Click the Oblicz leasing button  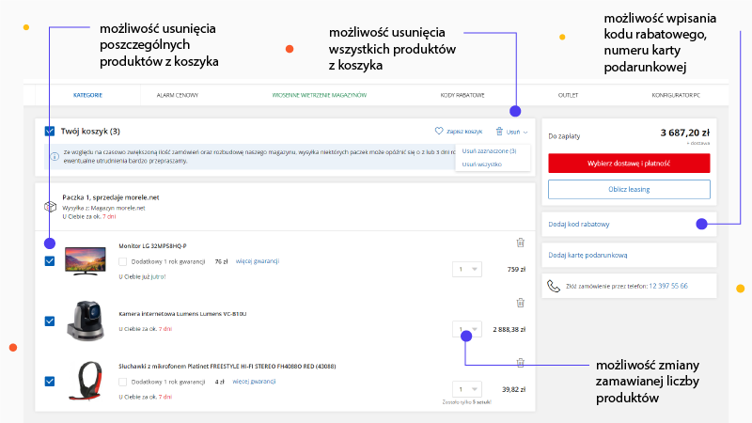pyautogui.click(x=629, y=189)
